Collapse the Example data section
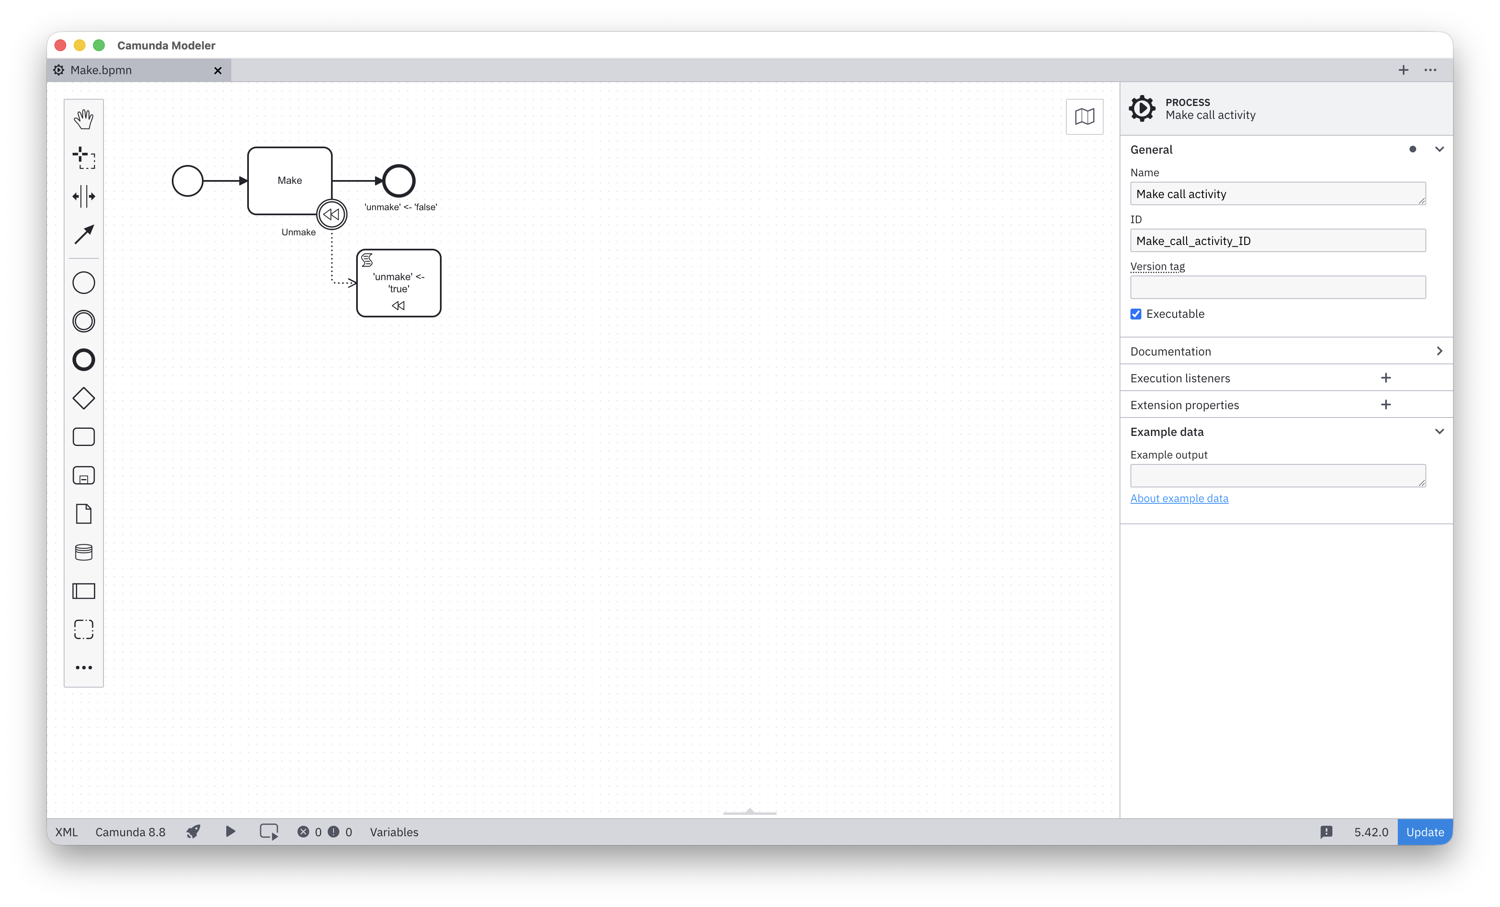The width and height of the screenshot is (1500, 907). (x=1439, y=431)
